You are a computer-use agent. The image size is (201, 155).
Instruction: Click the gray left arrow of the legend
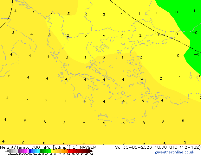click(x=7, y=151)
